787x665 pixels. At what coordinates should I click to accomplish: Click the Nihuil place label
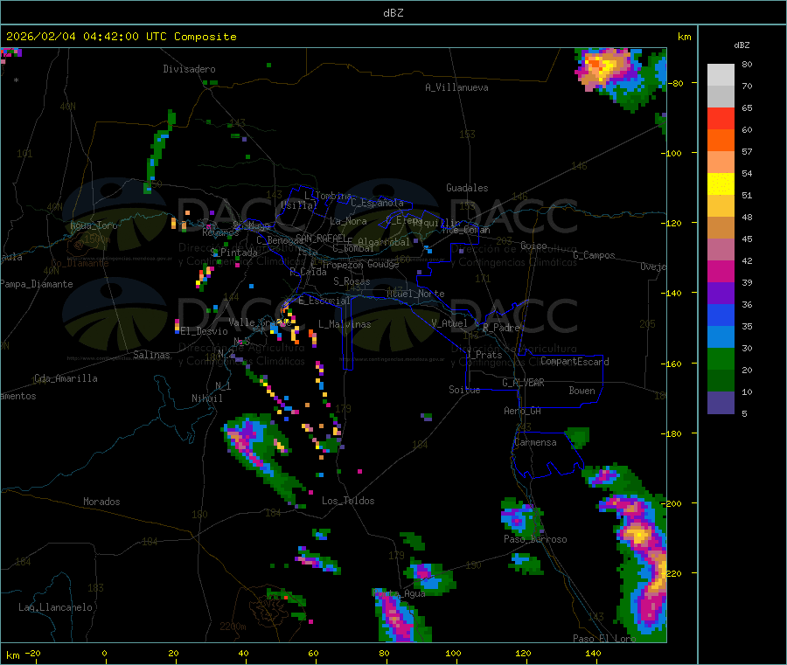pyautogui.click(x=207, y=398)
